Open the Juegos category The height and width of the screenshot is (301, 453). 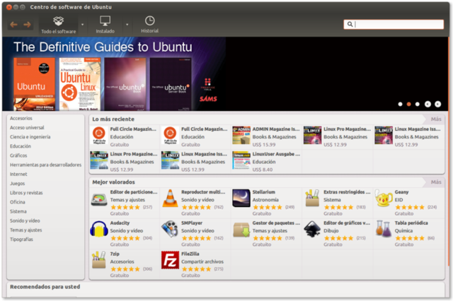tap(17, 184)
